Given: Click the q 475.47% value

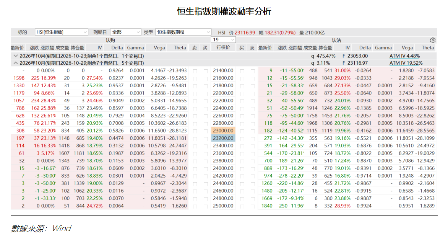Looking at the screenshot, I should point(323,56).
